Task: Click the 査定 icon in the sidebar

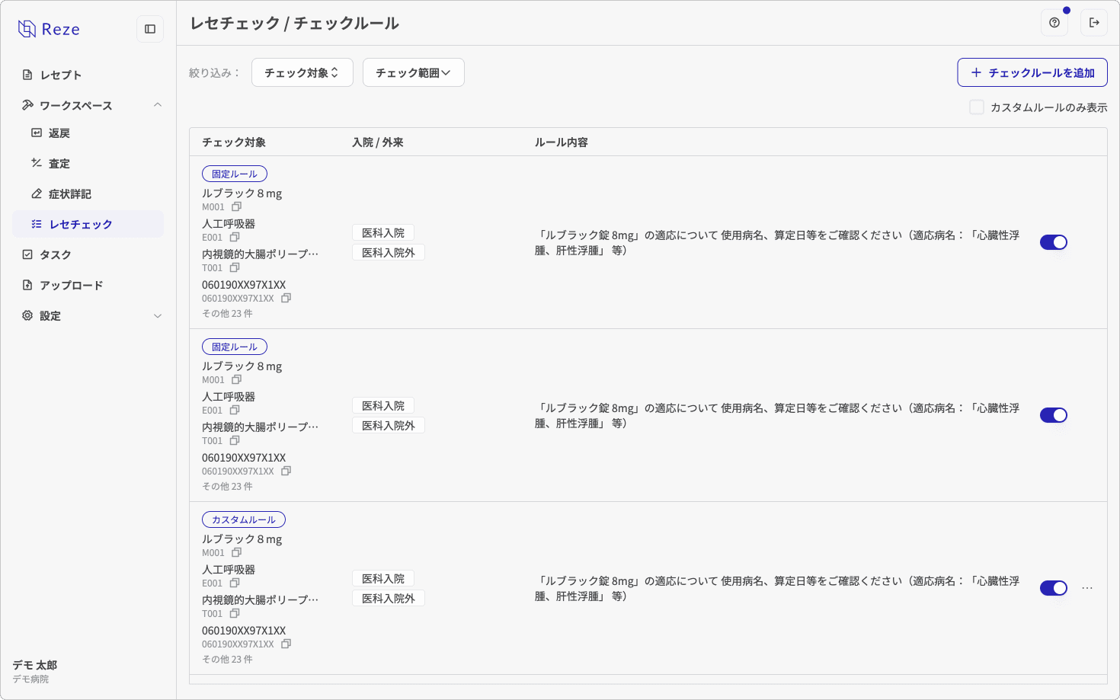Action: point(36,163)
